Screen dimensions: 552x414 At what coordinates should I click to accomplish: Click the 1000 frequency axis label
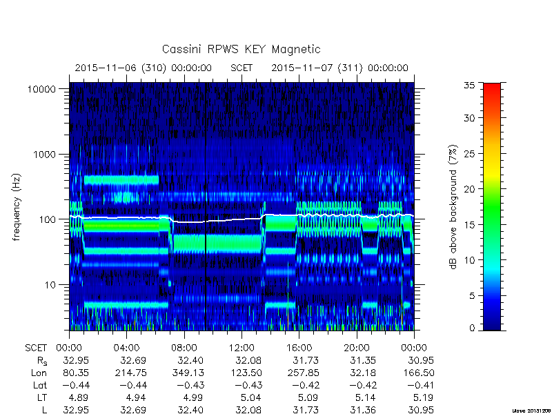coord(44,154)
